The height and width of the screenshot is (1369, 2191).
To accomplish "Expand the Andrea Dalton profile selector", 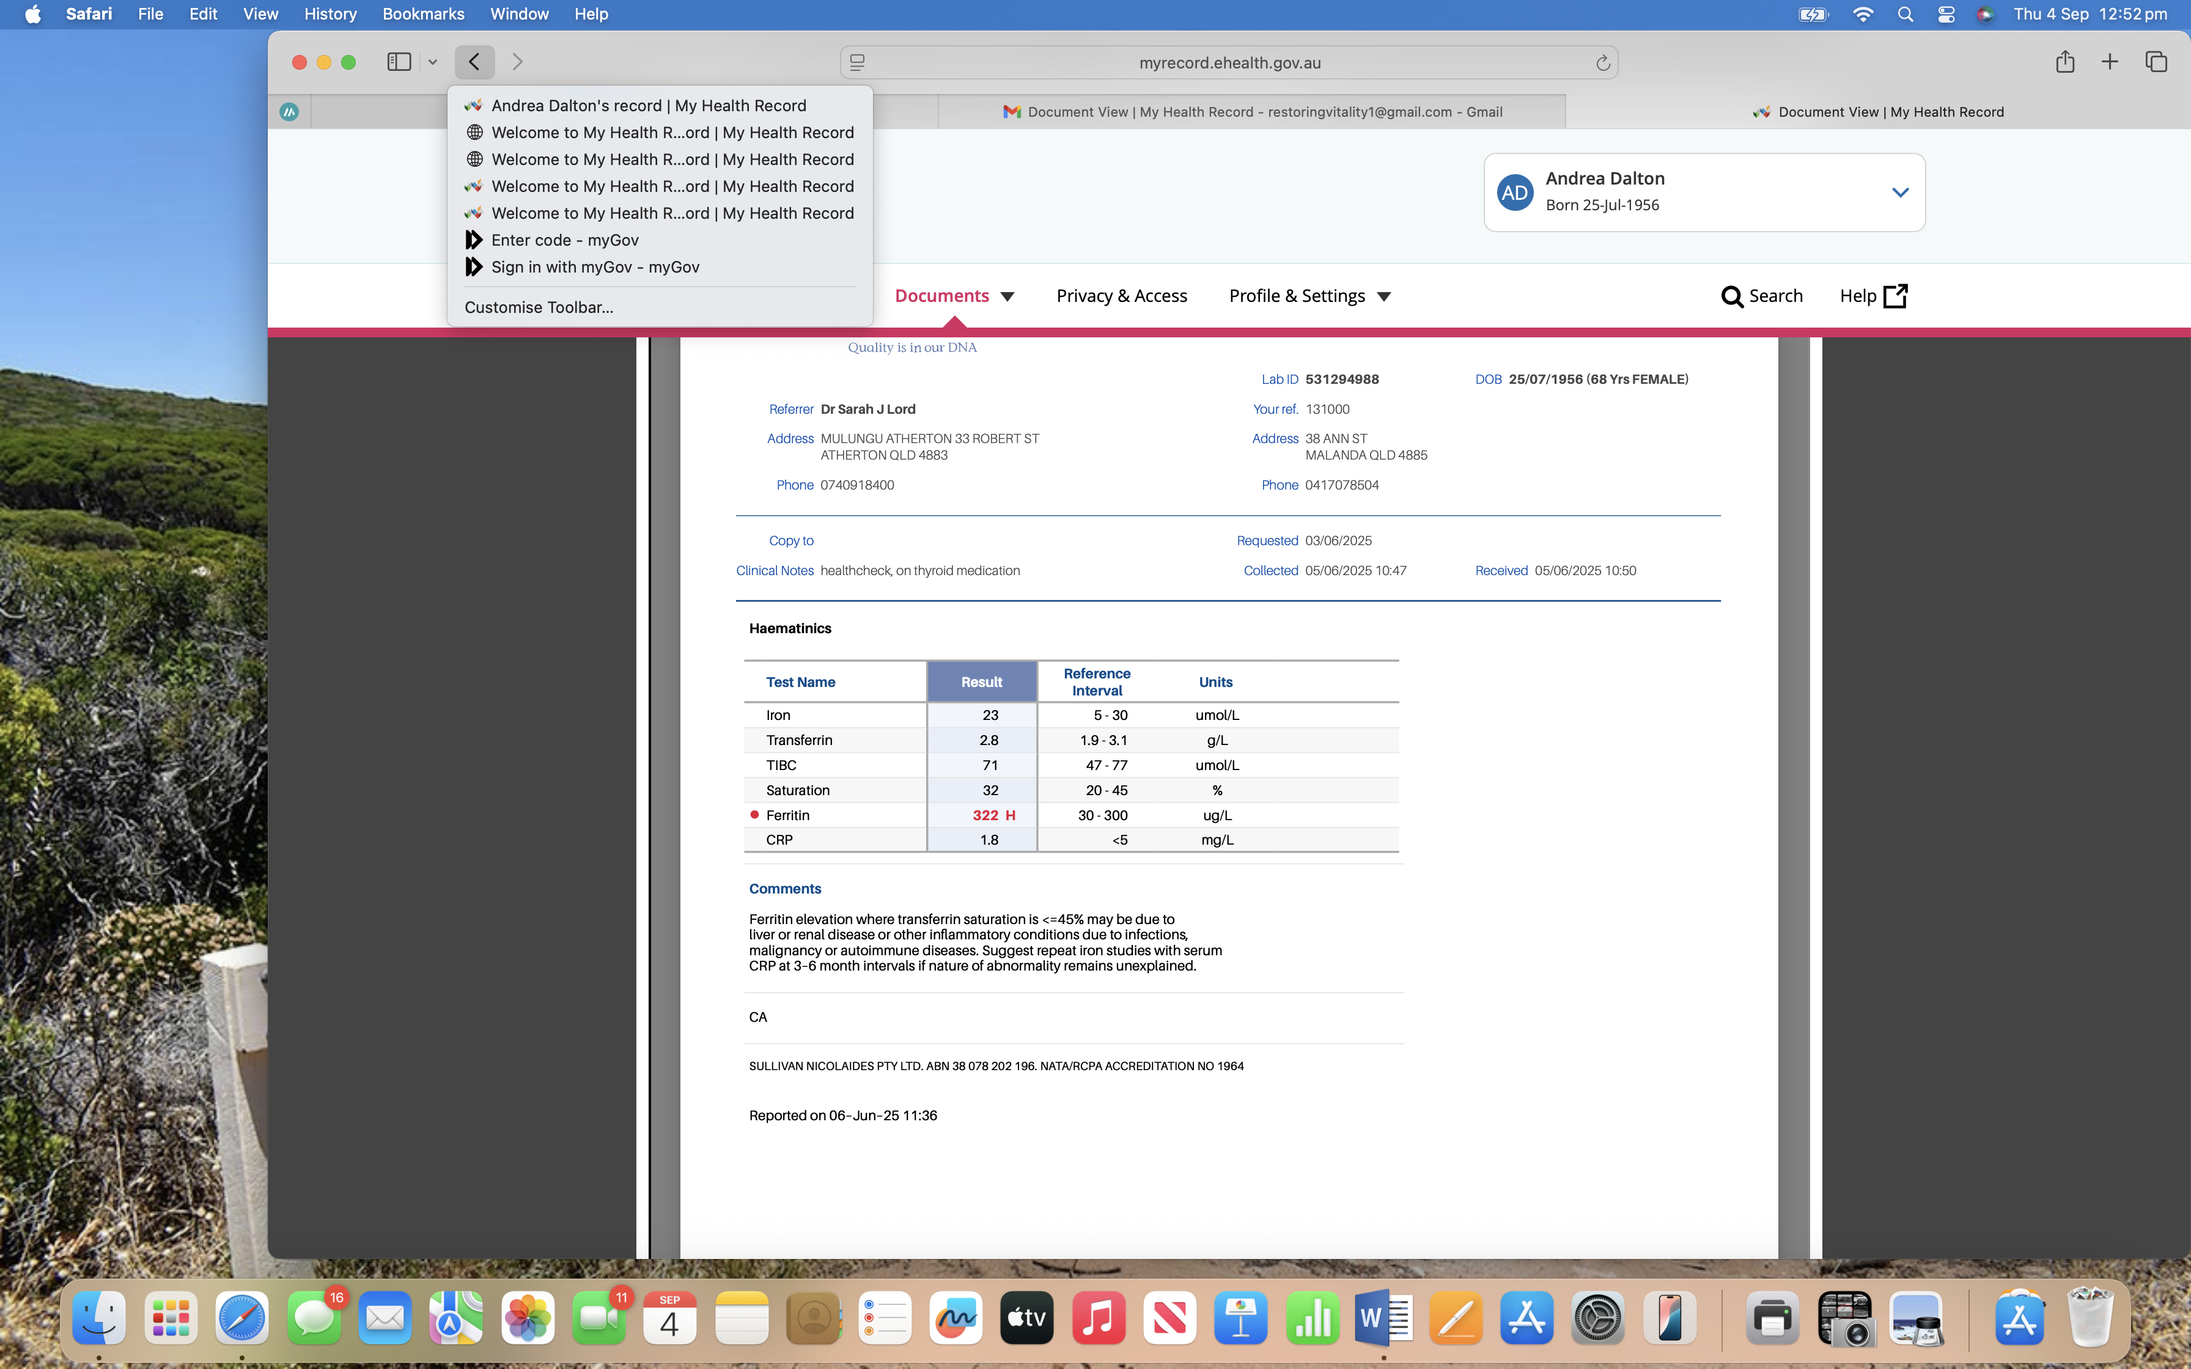I will coord(1899,192).
